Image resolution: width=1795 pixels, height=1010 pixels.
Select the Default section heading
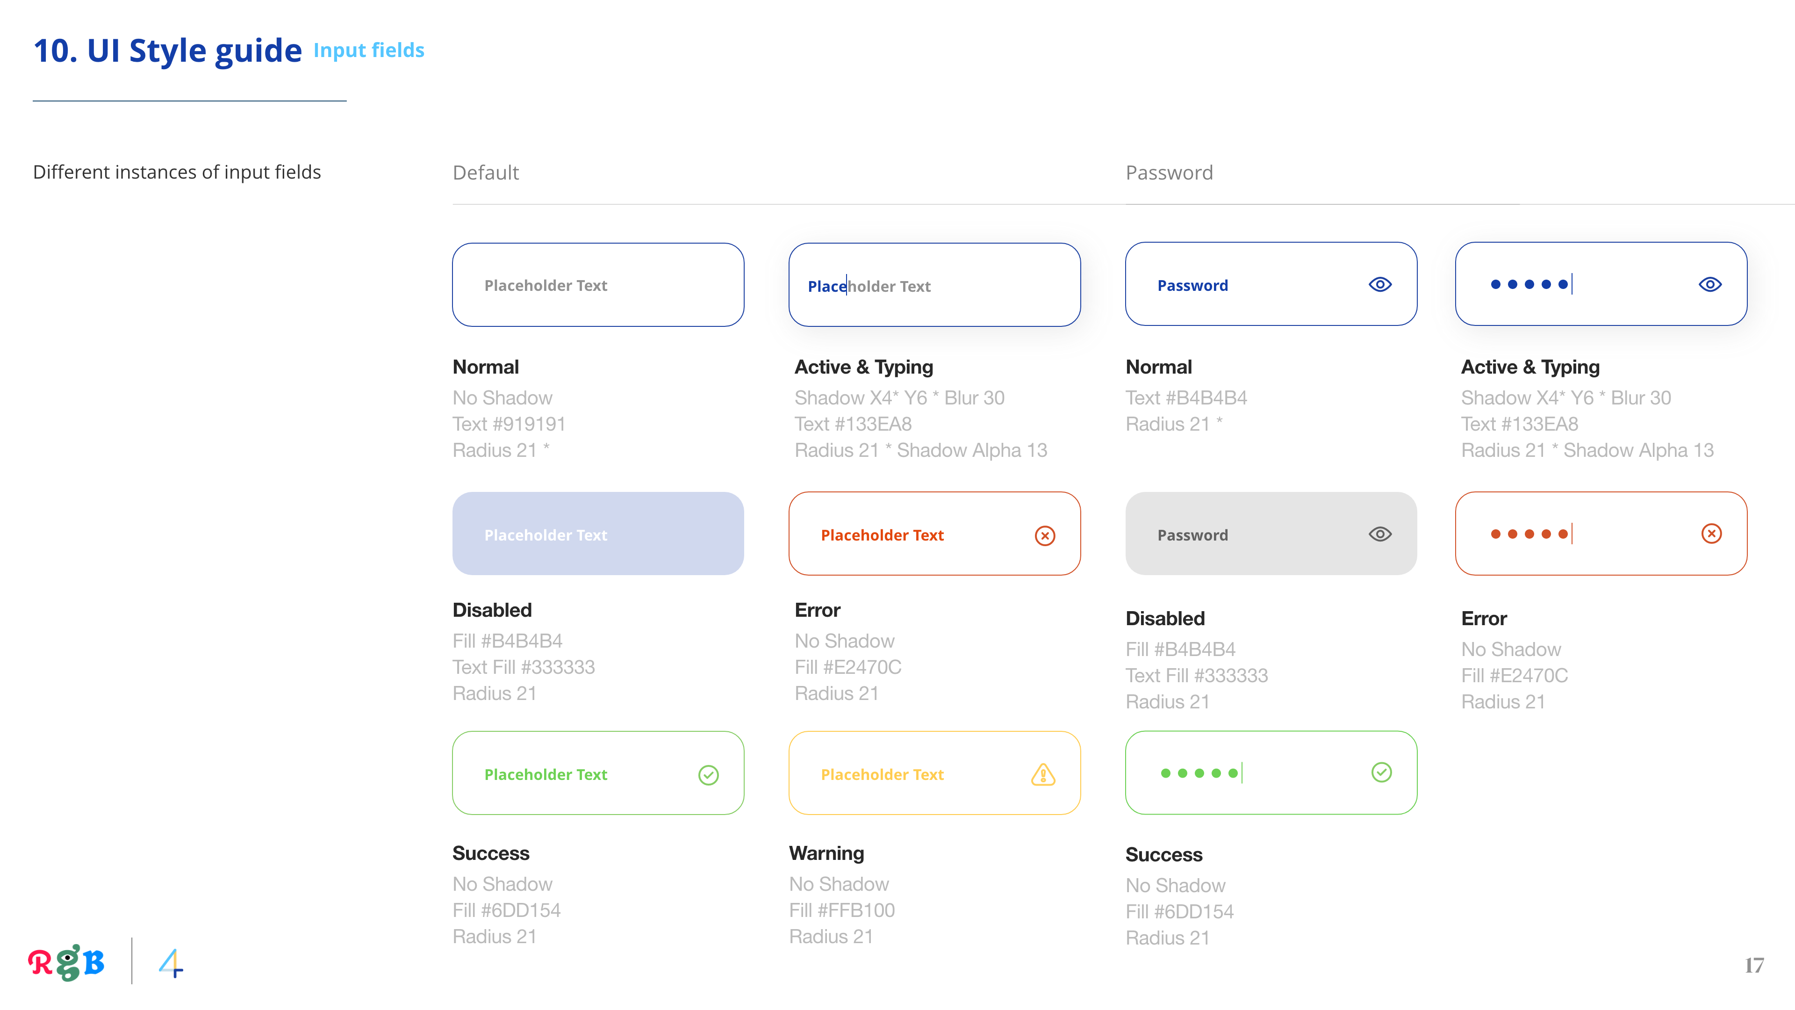(486, 172)
